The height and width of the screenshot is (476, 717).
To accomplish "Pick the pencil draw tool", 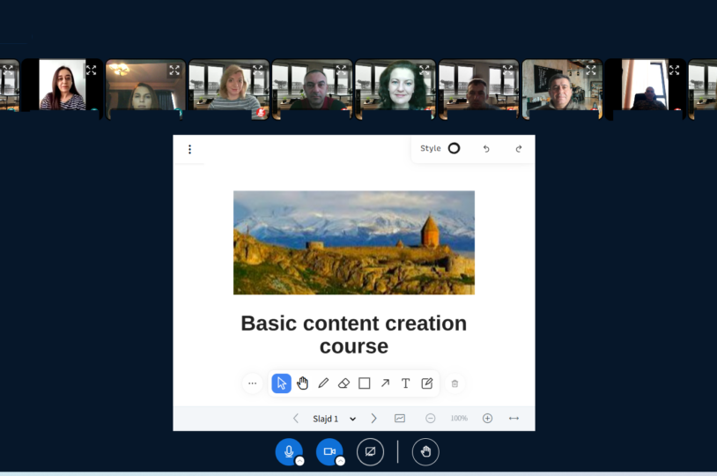I will (x=323, y=383).
